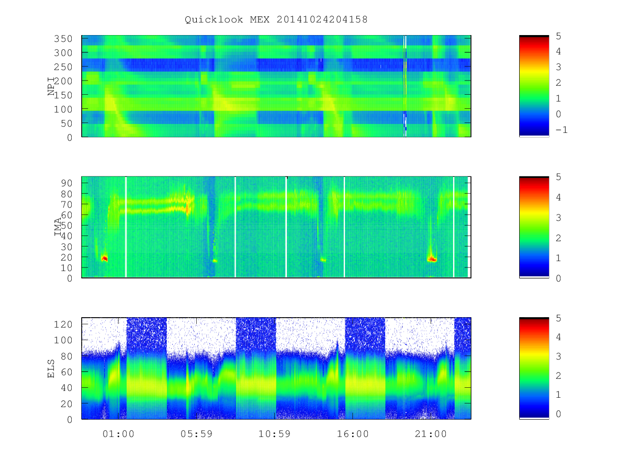Click the -1 label on NPI color scale
628x471 pixels.
pyautogui.click(x=561, y=130)
